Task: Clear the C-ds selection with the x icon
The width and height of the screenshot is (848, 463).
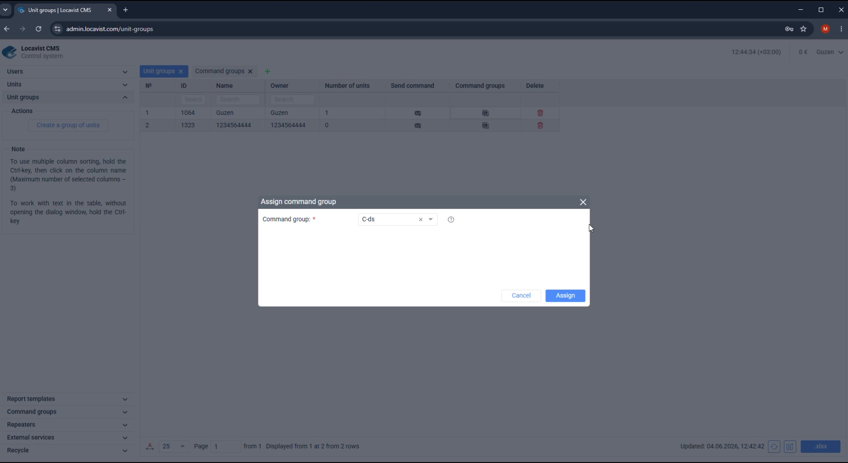Action: [x=420, y=220]
